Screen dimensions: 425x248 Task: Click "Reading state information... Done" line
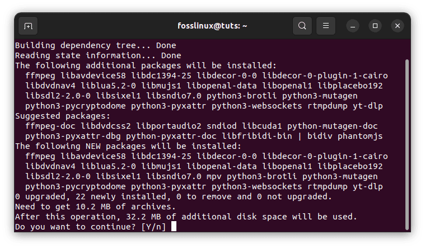click(98, 55)
